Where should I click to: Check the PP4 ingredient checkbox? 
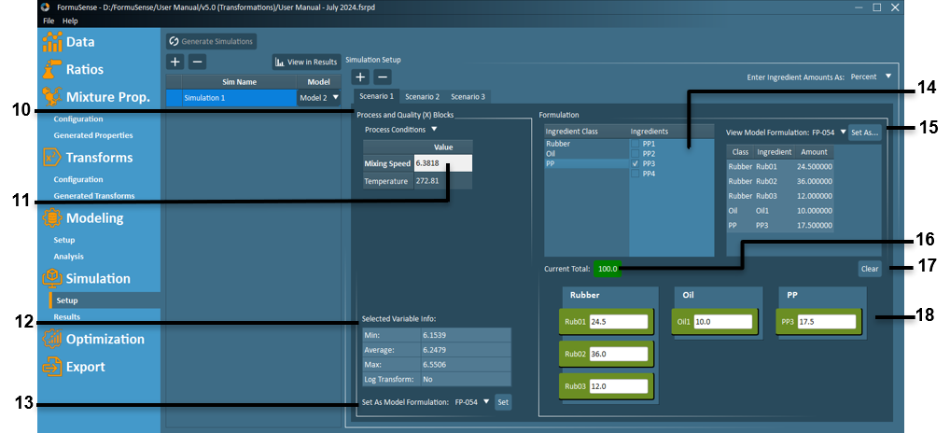635,174
